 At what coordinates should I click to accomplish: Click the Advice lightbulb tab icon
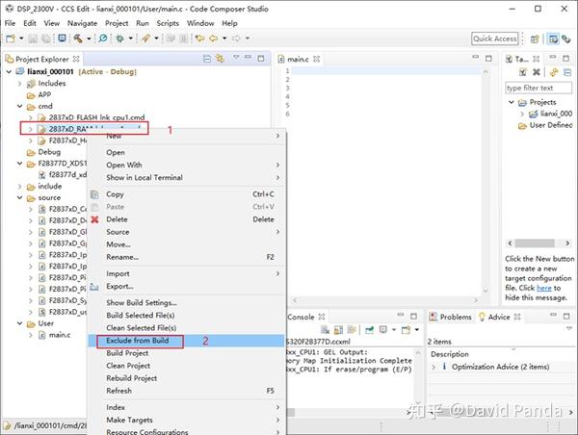click(481, 317)
